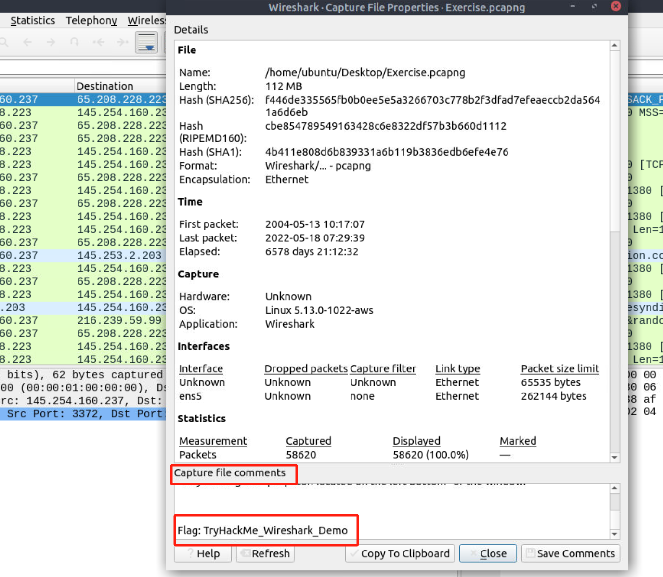Viewport: 663px width, 577px height.
Task: Click the Close button at dialog bottom
Action: point(488,553)
